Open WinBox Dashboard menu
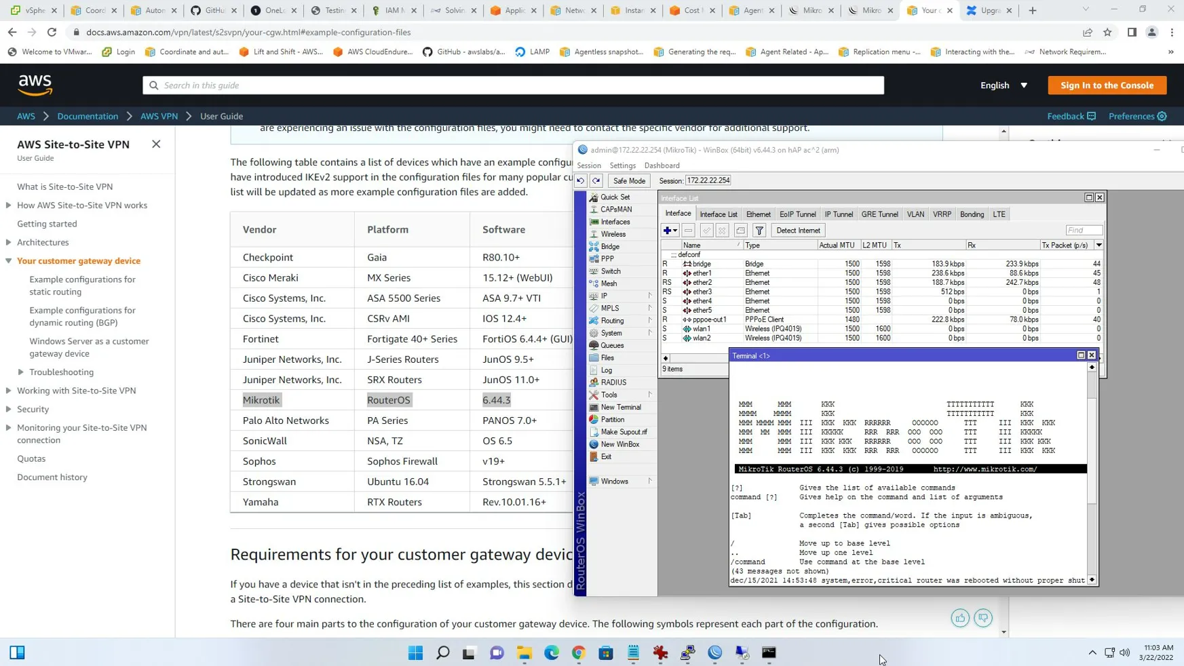The width and height of the screenshot is (1184, 666). click(662, 165)
